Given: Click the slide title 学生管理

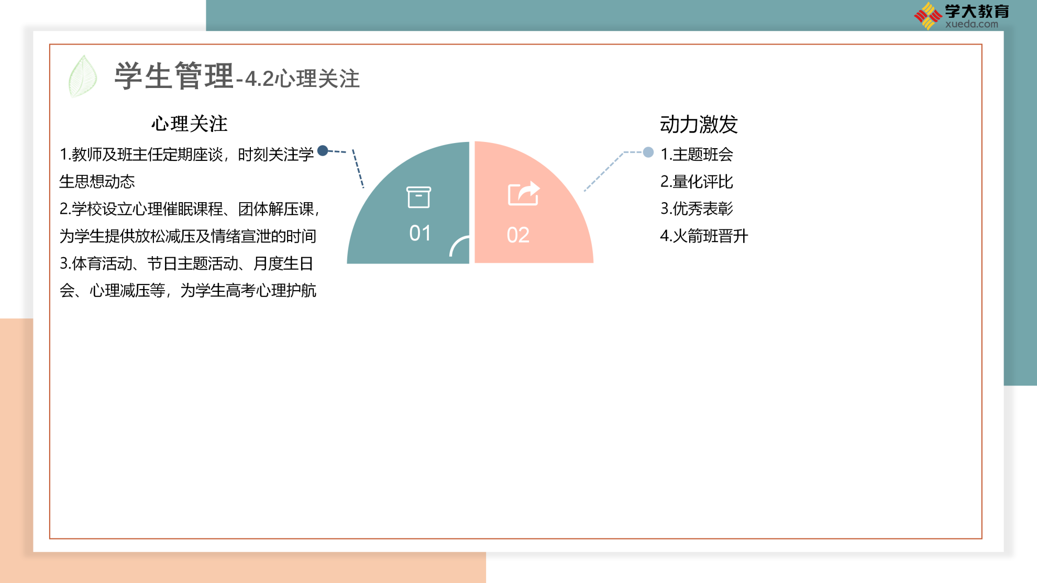Looking at the screenshot, I should pos(174,76).
